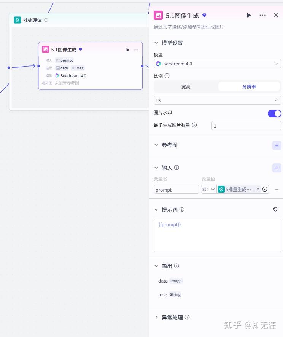Image resolution: width=283 pixels, height=337 pixels.
Task: Click the diamond badge on the canvas node
Action: click(81, 49)
